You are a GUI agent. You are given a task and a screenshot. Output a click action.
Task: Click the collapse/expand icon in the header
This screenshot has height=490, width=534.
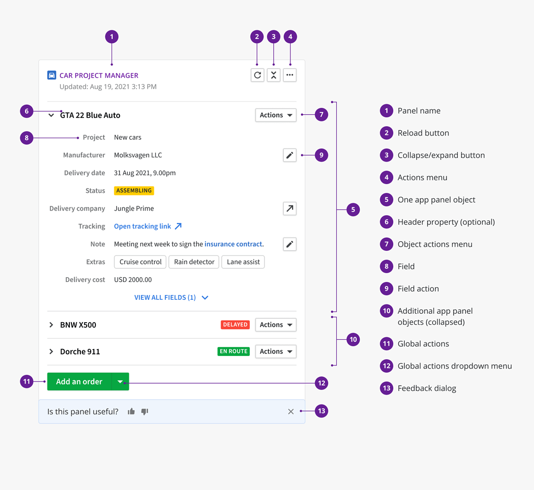pyautogui.click(x=274, y=75)
